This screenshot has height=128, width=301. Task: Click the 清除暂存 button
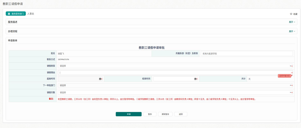(165, 114)
